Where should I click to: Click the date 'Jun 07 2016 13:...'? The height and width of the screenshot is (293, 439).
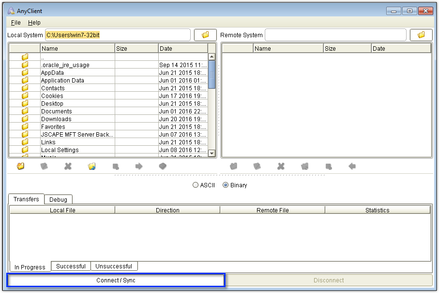pos(183,134)
